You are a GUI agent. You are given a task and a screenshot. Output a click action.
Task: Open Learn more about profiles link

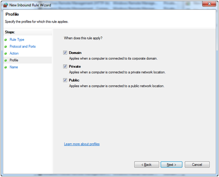pyautogui.click(x=82, y=144)
